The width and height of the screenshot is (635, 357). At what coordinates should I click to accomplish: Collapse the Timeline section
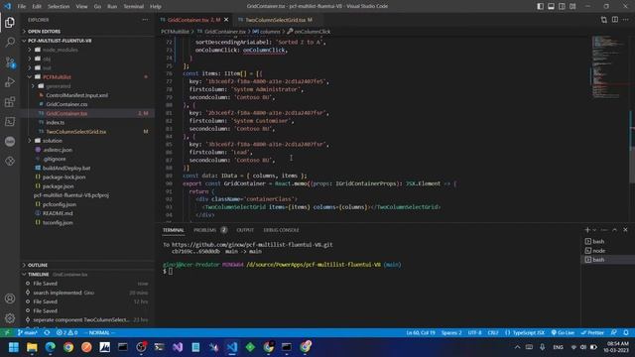point(87,275)
